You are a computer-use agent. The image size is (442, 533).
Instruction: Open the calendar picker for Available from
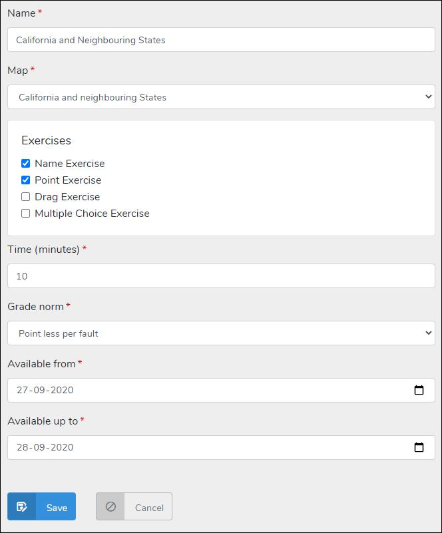coord(419,391)
